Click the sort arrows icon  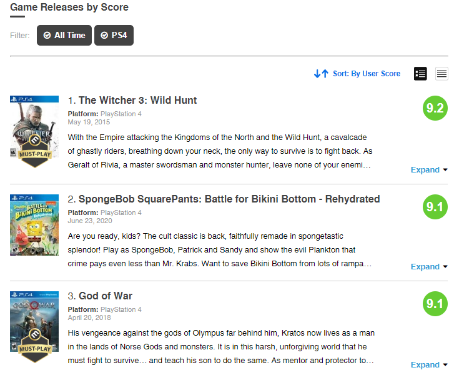(321, 74)
